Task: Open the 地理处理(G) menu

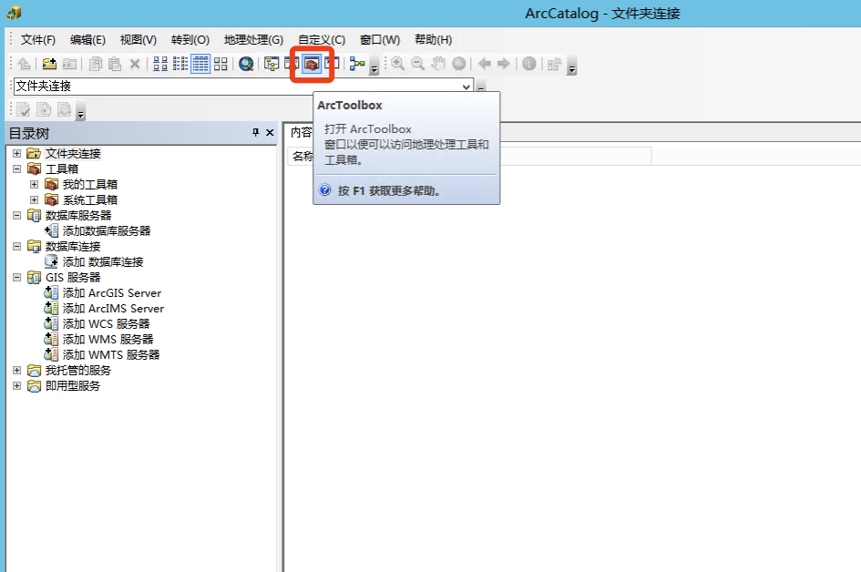Action: pyautogui.click(x=253, y=39)
